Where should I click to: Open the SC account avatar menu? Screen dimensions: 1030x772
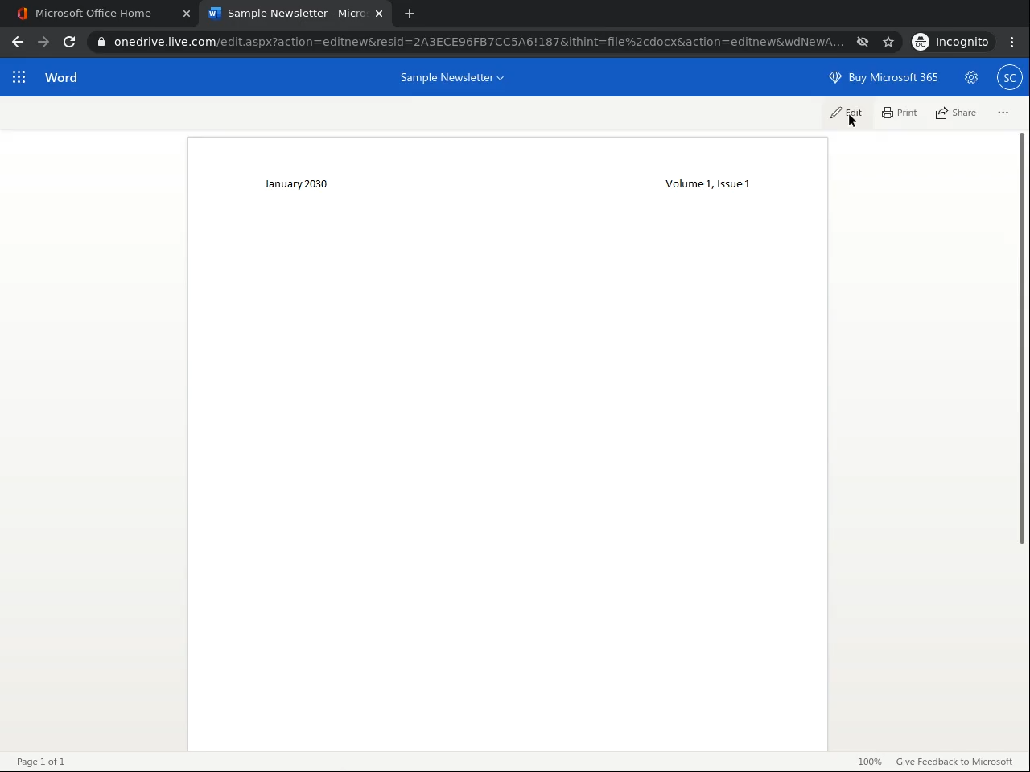1009,77
